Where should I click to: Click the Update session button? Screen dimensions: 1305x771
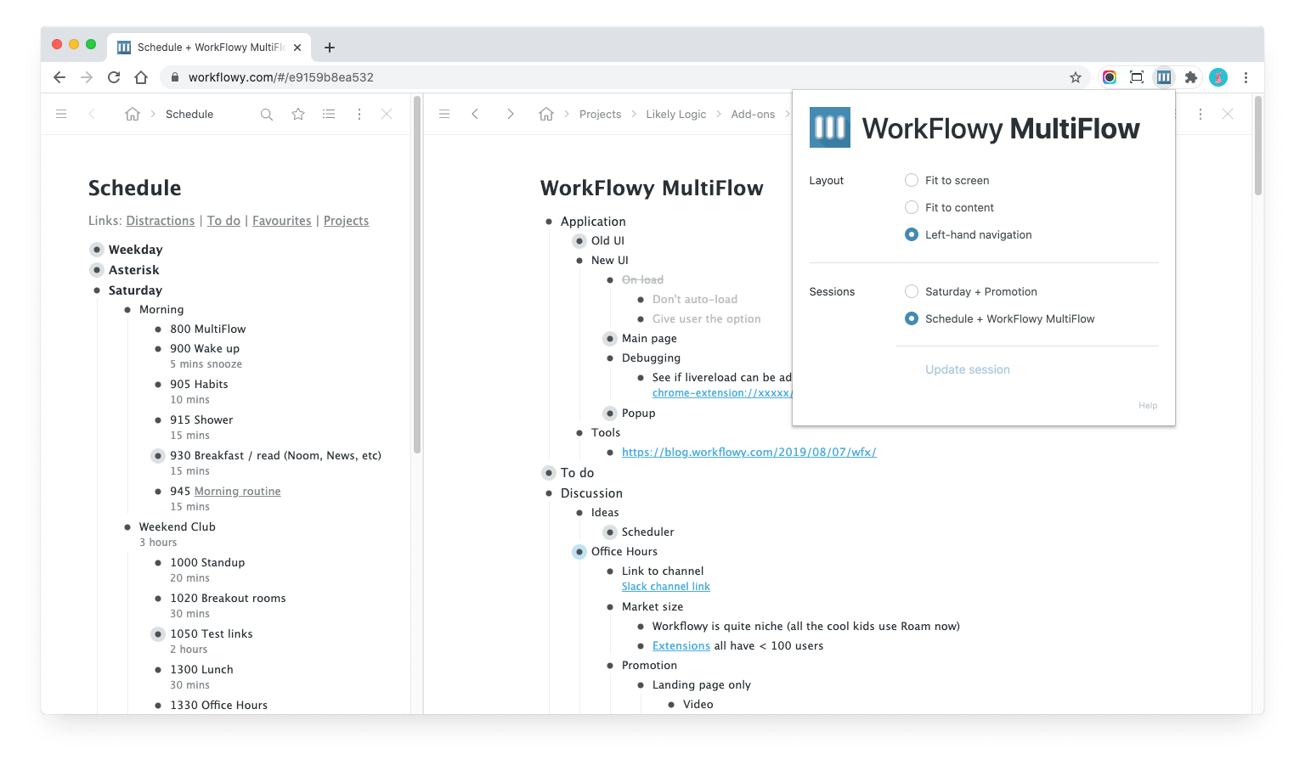967,369
